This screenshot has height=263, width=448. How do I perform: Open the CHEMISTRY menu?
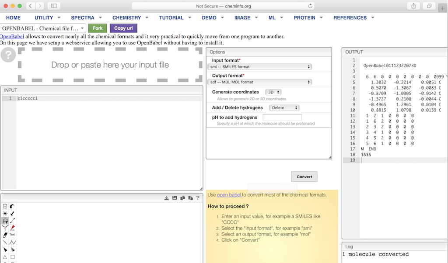[x=127, y=18]
